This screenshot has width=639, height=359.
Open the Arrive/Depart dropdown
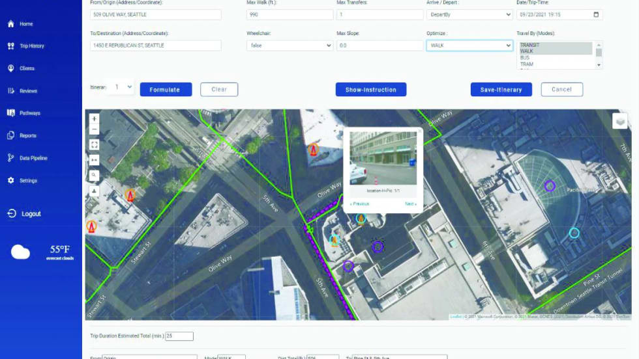[x=469, y=14]
